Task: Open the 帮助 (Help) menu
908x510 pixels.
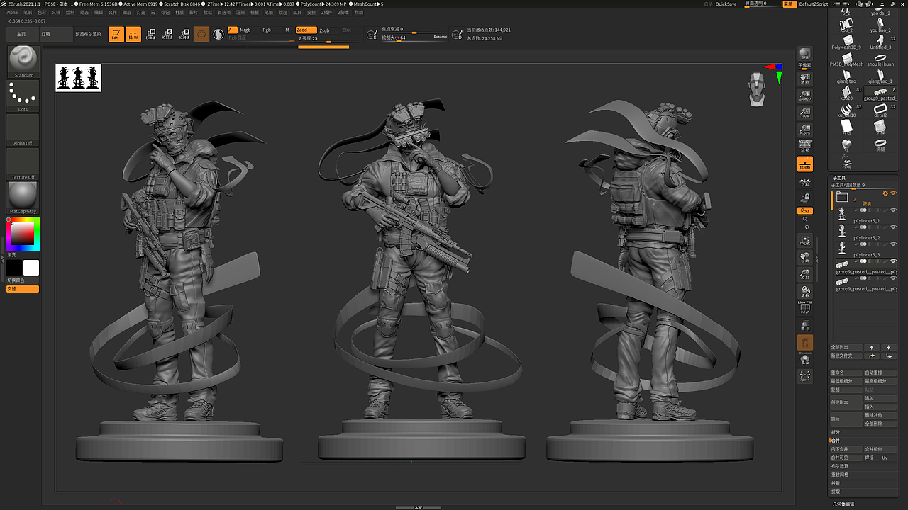Action: [x=359, y=13]
